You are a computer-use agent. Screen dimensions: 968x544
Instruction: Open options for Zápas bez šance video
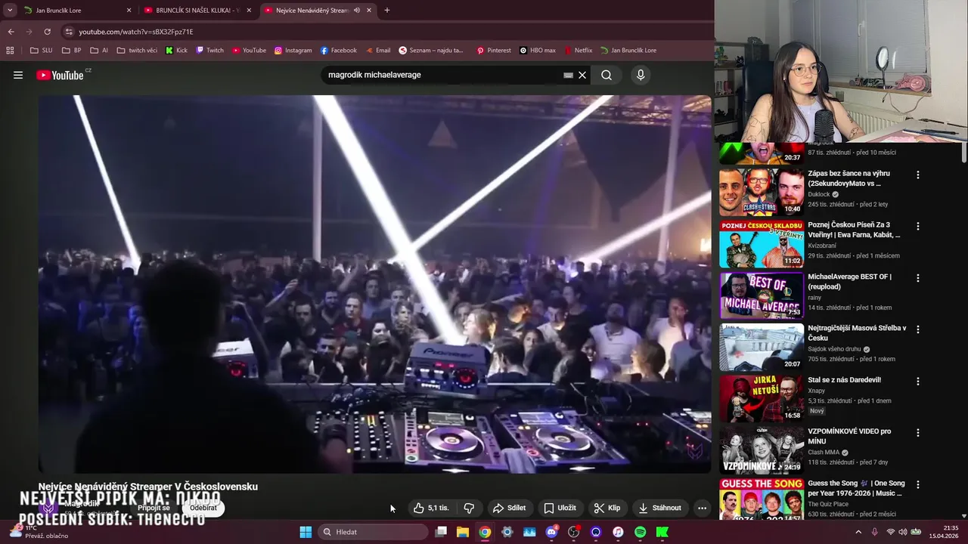point(918,175)
